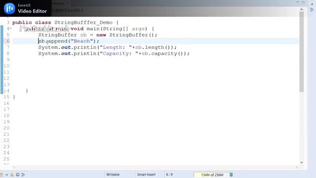This screenshot has width=316, height=178.
Task: Click the vertical scrollbar thumb
Action: (302, 52)
